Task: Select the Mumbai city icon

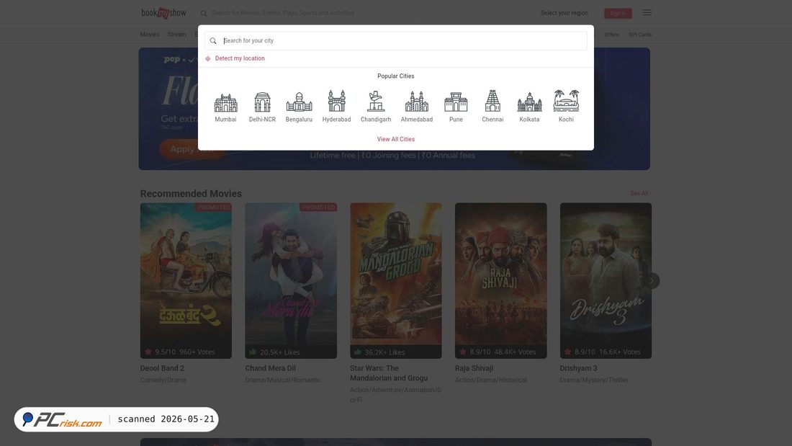Action: click(225, 102)
